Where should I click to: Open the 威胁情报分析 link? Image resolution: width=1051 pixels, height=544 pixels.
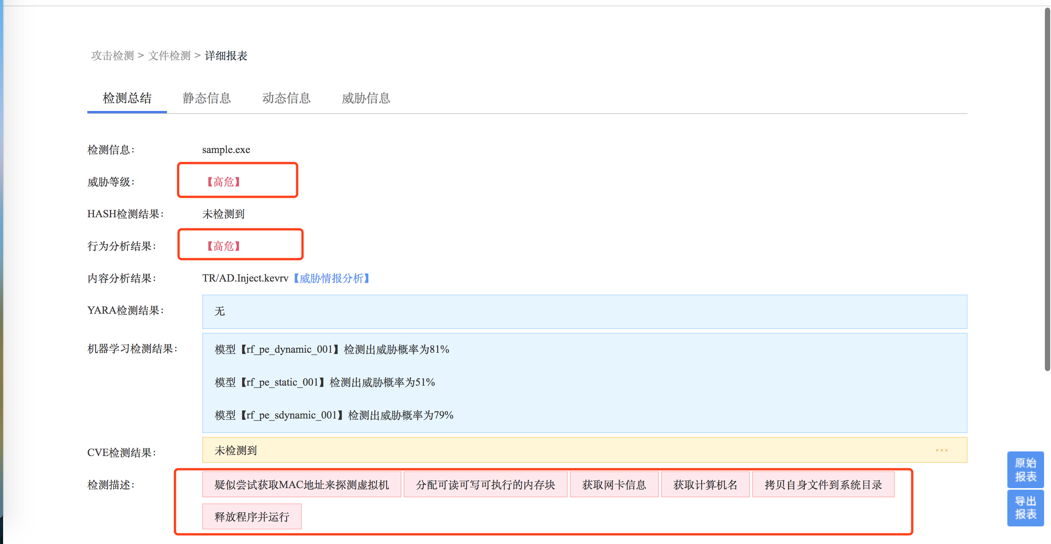(x=331, y=279)
